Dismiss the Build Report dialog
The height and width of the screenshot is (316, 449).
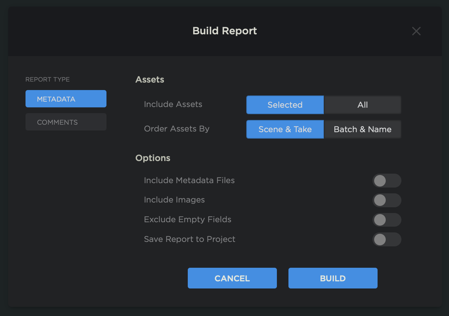[x=416, y=31]
